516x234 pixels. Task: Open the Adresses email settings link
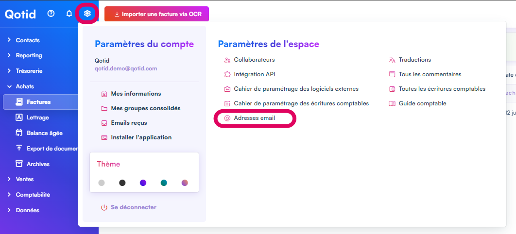(x=255, y=118)
